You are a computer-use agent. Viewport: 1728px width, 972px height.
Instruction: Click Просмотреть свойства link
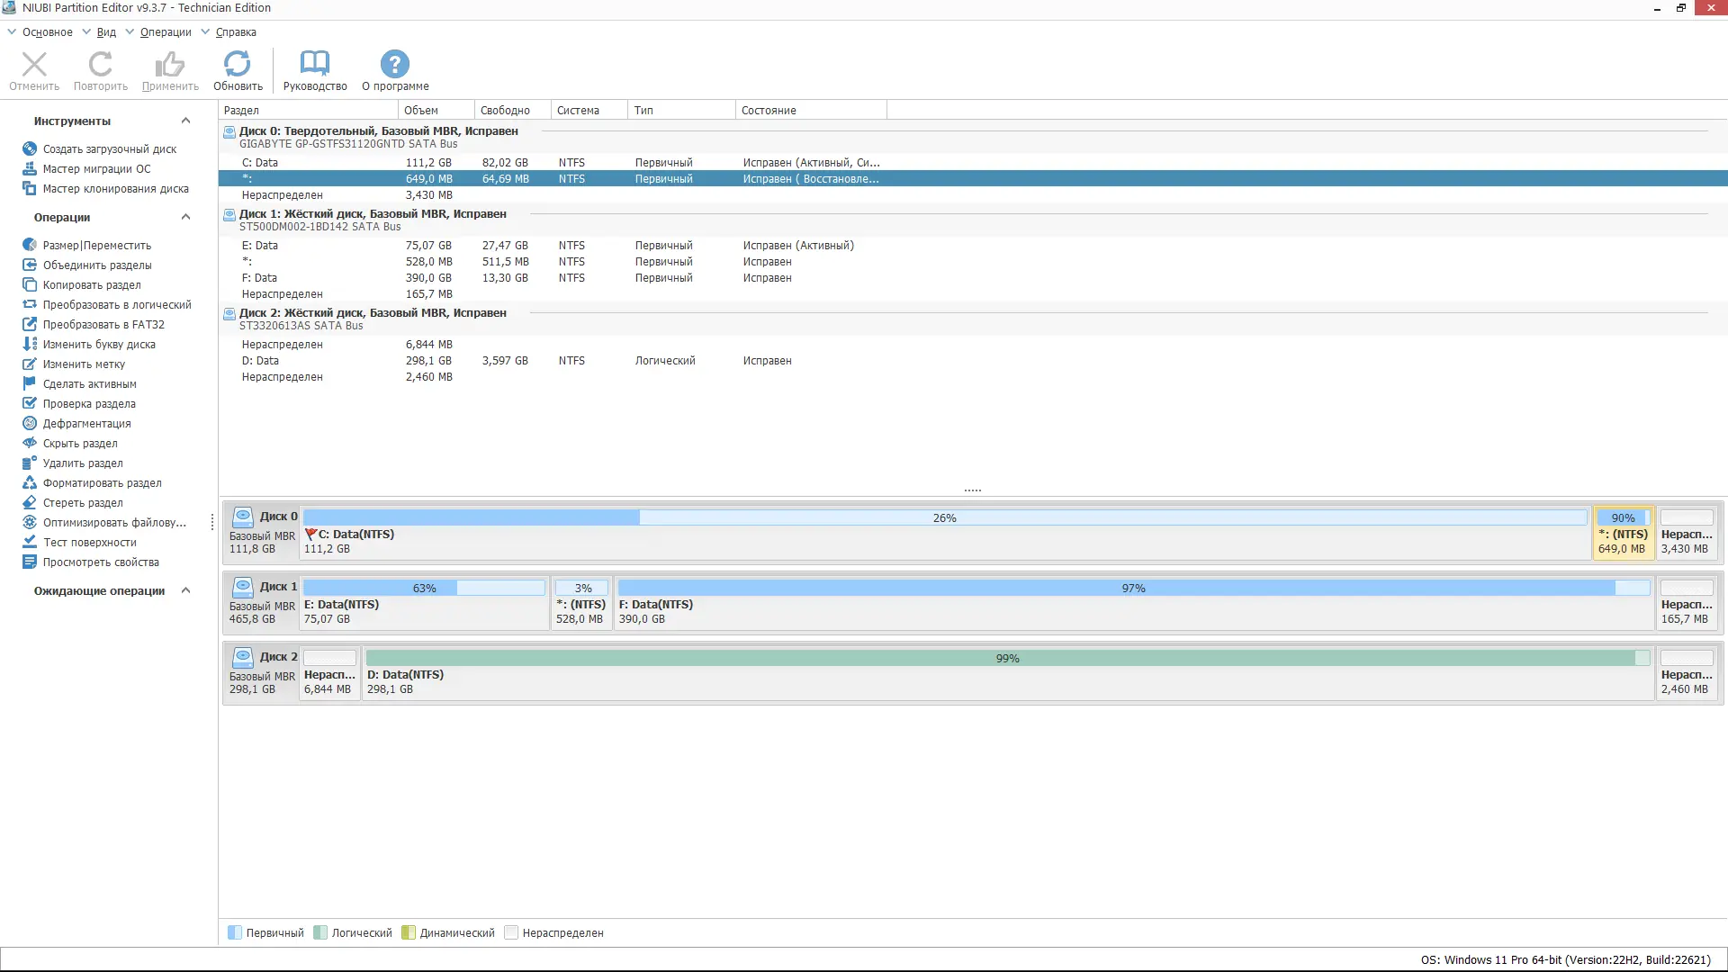[x=101, y=562]
